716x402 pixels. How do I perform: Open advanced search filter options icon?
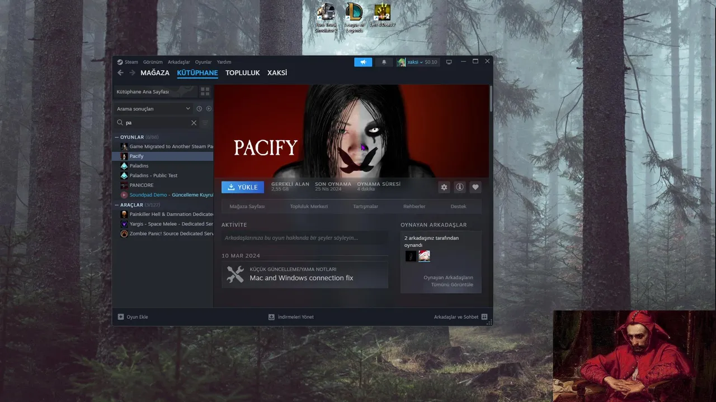click(x=205, y=123)
